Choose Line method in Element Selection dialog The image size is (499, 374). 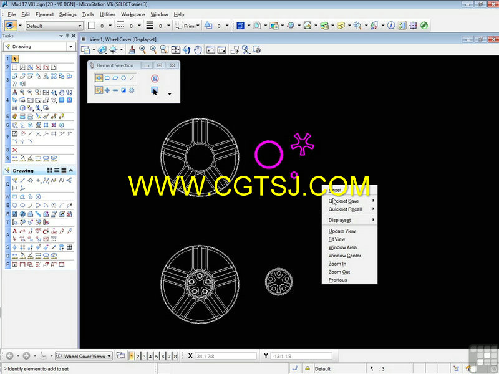click(x=132, y=78)
